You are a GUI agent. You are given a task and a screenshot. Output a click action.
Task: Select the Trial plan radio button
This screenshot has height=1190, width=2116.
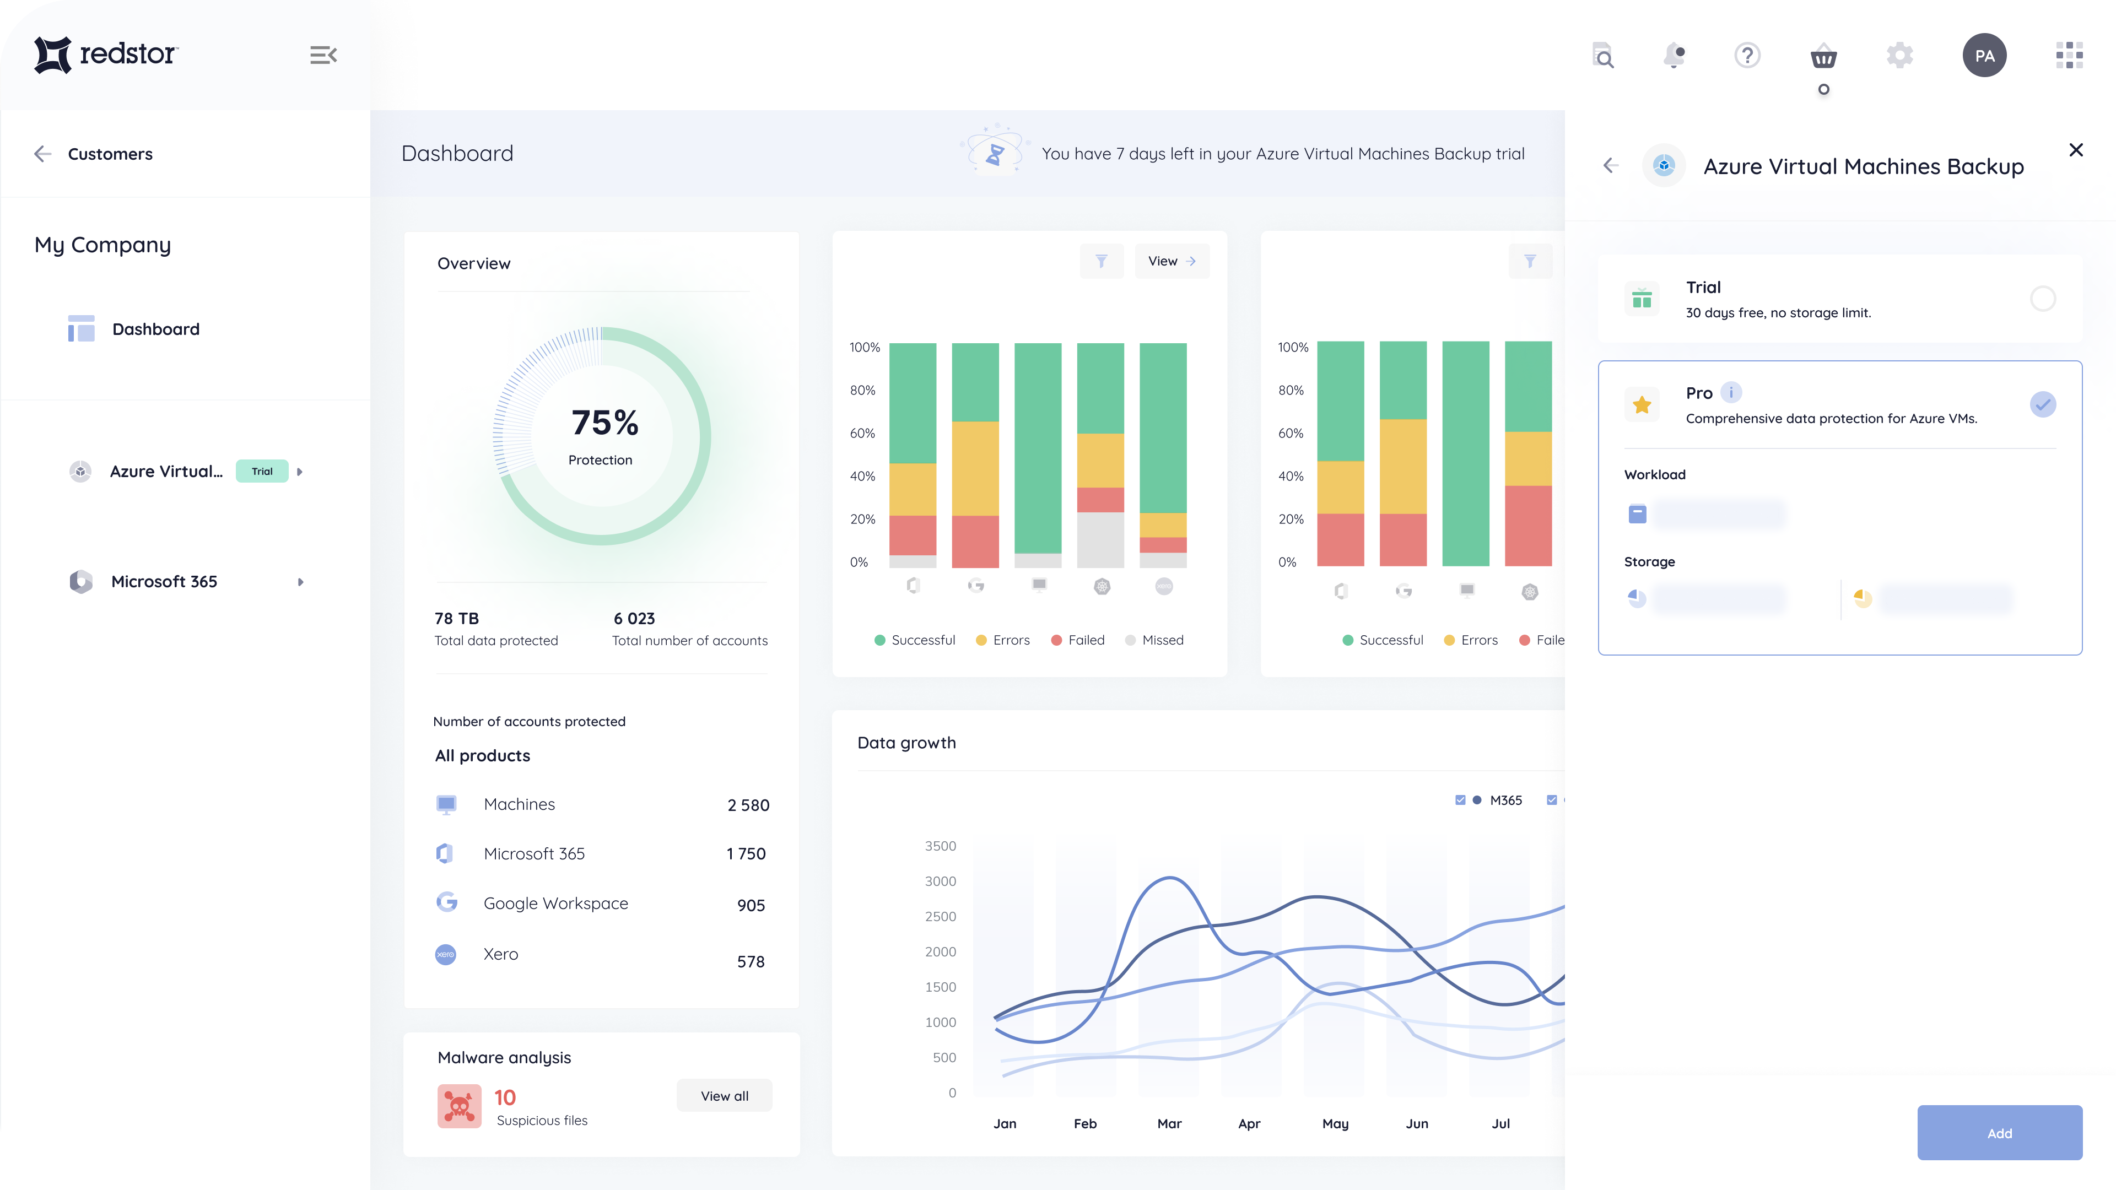coord(2043,298)
